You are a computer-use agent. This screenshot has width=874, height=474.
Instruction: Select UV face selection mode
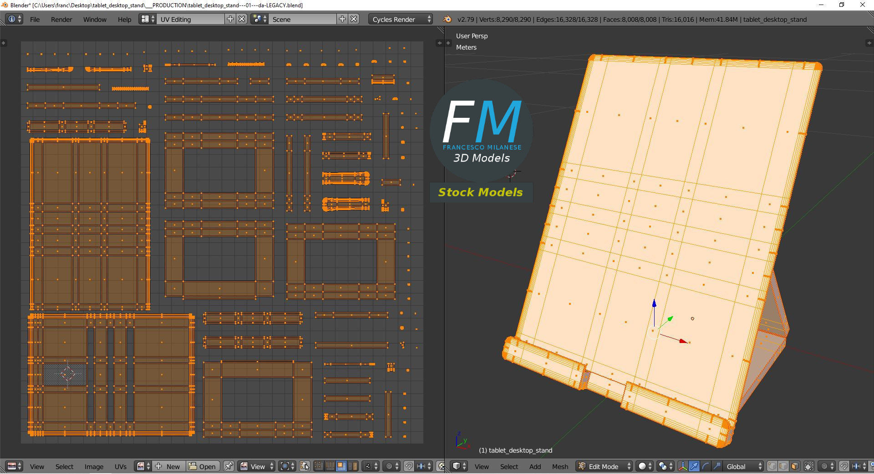point(341,466)
